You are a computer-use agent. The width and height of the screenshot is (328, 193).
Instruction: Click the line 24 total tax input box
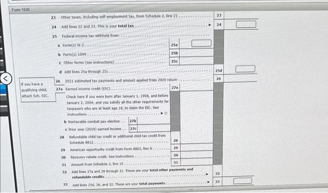point(246,24)
